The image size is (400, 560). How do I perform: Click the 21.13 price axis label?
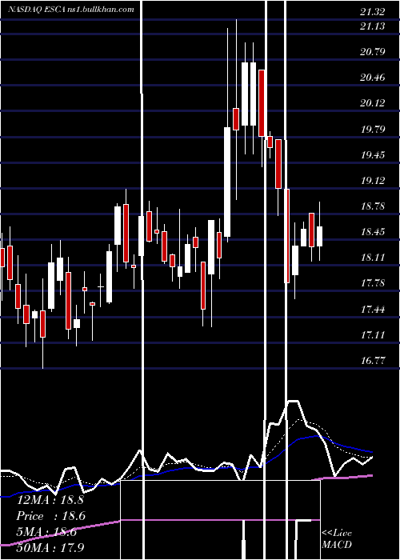pyautogui.click(x=373, y=26)
